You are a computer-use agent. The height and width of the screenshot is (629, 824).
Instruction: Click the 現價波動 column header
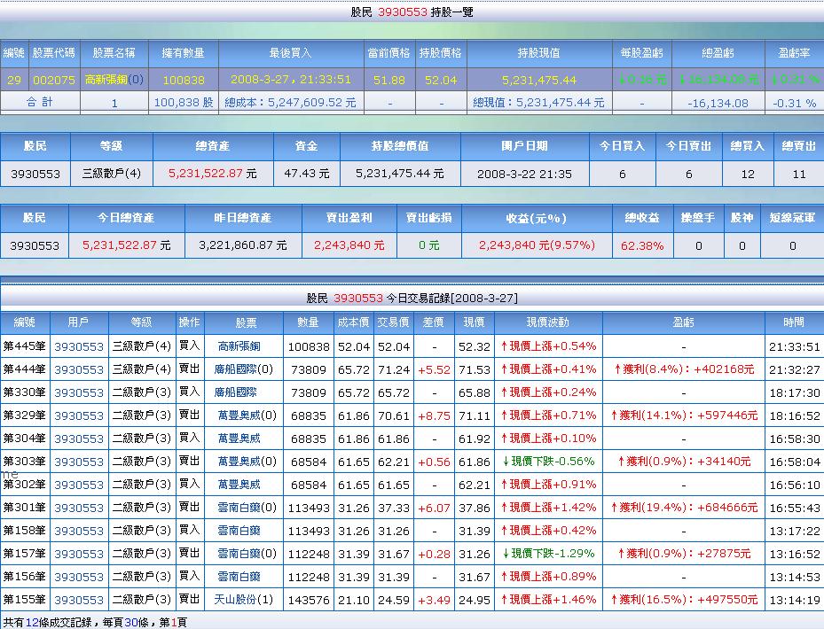pyautogui.click(x=548, y=322)
